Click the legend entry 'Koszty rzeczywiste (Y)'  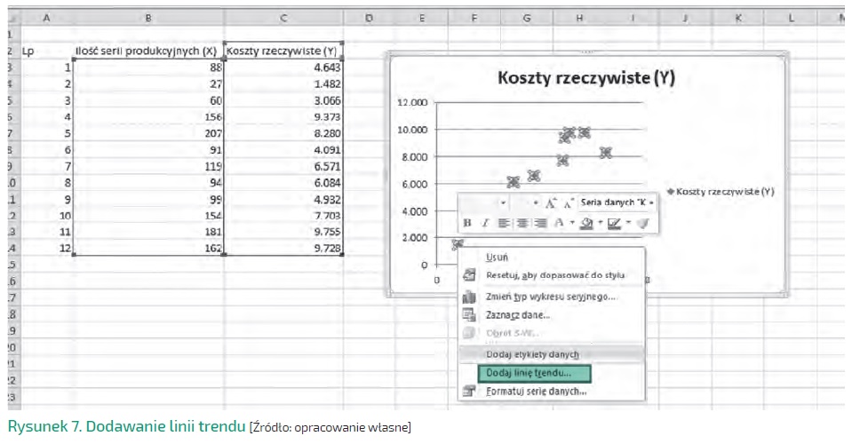point(720,192)
